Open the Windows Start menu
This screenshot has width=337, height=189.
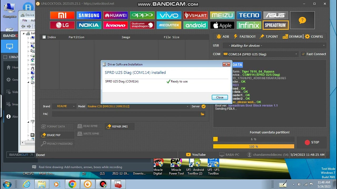click(7, 184)
